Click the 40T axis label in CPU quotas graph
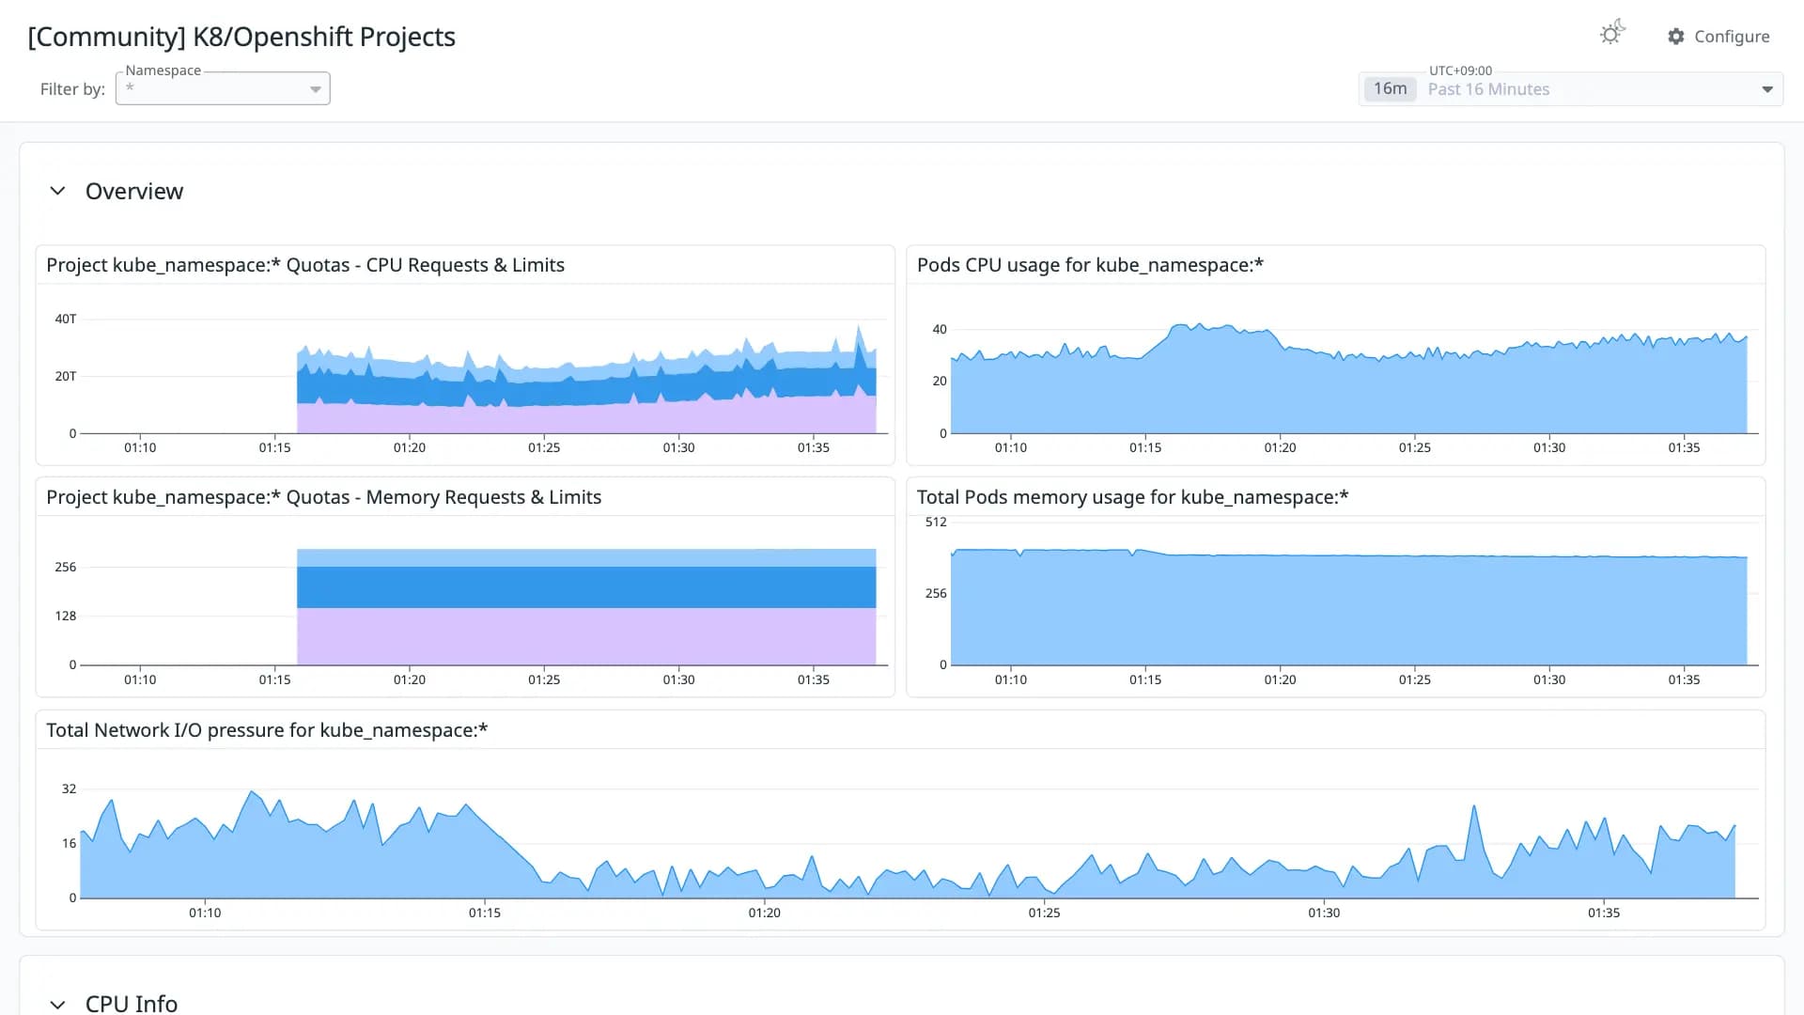 (x=66, y=319)
